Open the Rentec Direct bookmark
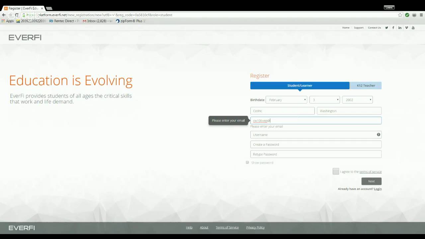The height and width of the screenshot is (239, 425). [64, 21]
